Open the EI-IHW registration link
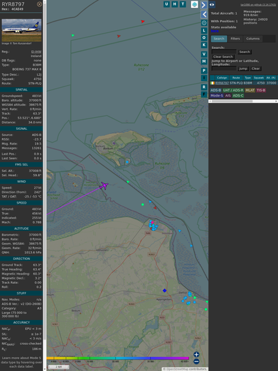The width and height of the screenshot is (278, 371). [x=36, y=52]
